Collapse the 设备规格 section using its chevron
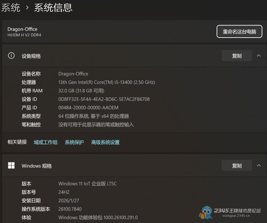Image resolution: width=267 pixels, height=223 pixels. [259, 56]
